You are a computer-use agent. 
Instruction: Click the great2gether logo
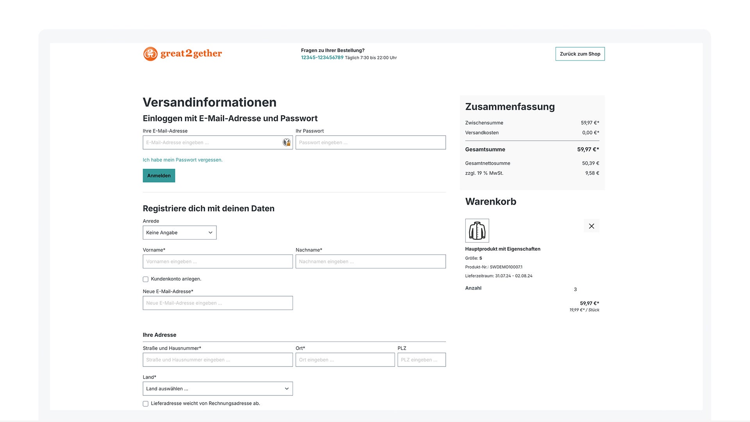[182, 54]
